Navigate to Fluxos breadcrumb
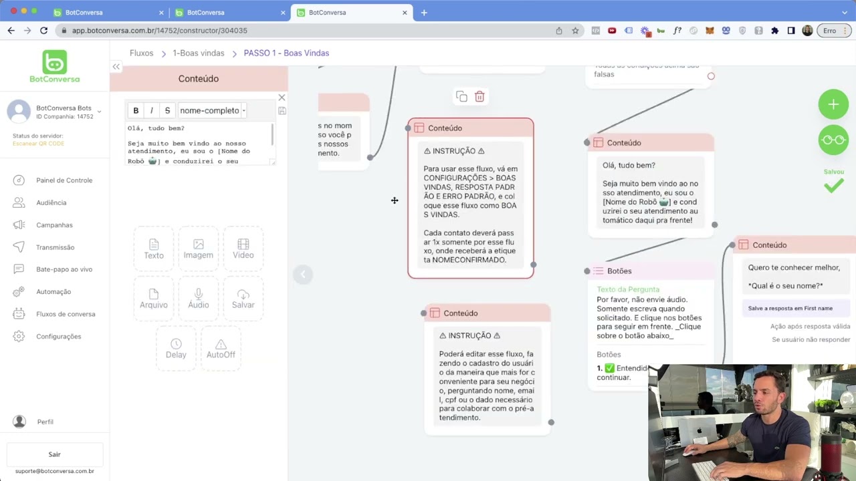 point(142,53)
